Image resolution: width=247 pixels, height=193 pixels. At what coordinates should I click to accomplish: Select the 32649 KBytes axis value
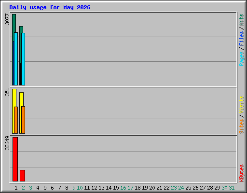[7, 143]
